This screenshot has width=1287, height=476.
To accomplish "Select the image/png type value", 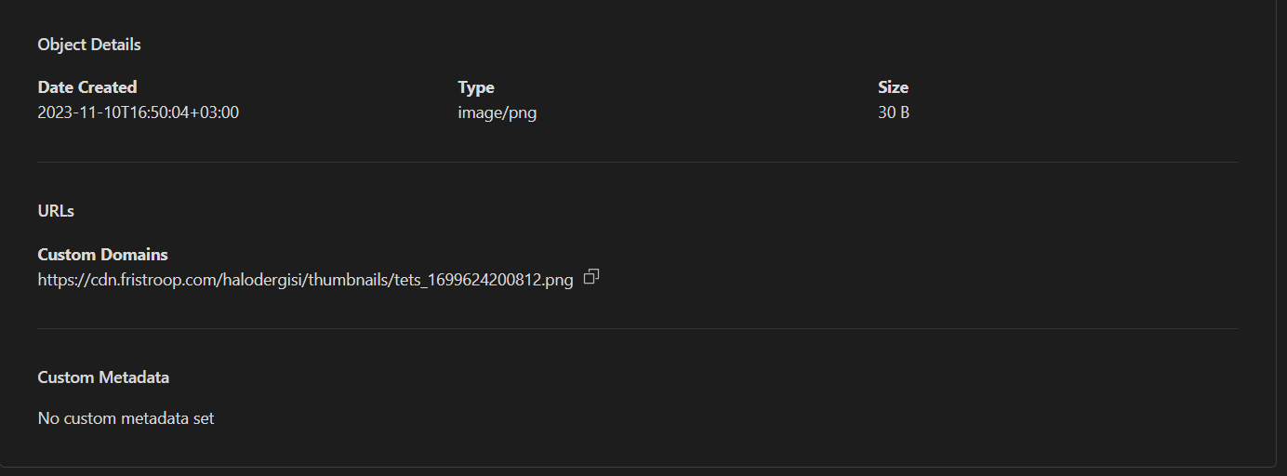I will (x=498, y=113).
